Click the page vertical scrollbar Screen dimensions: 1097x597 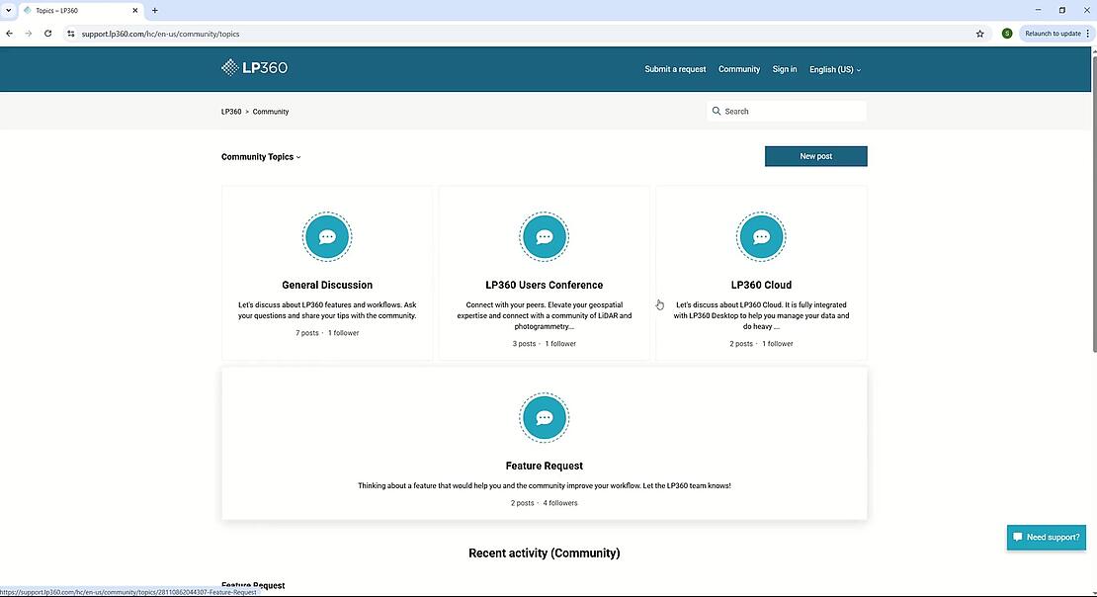1093,203
